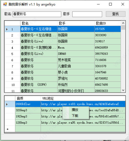The height and width of the screenshot is (141, 129).
Task: Select the 320kmp3 quality cell
Action: point(28,110)
